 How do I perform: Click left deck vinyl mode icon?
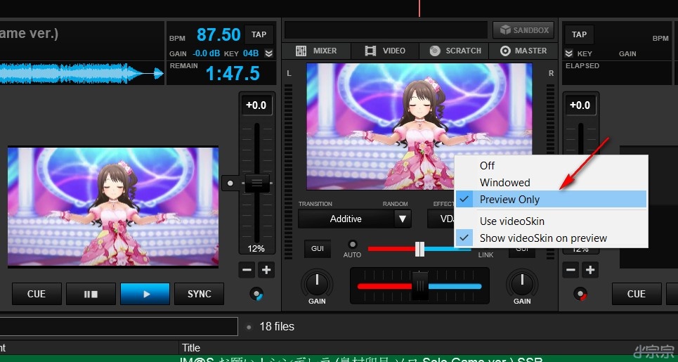[257, 294]
